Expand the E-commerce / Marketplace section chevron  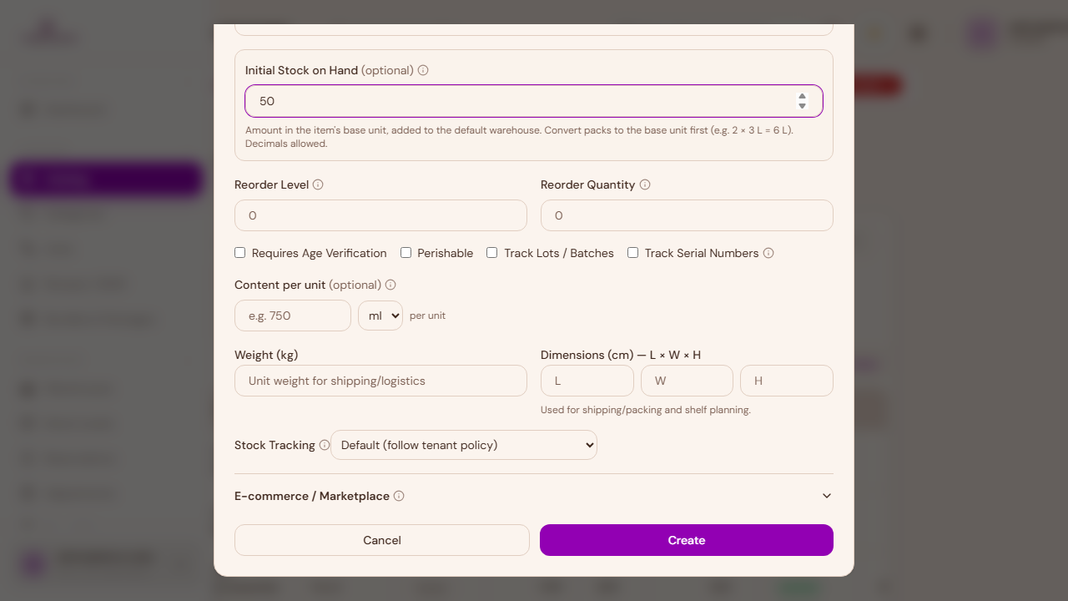[827, 496]
